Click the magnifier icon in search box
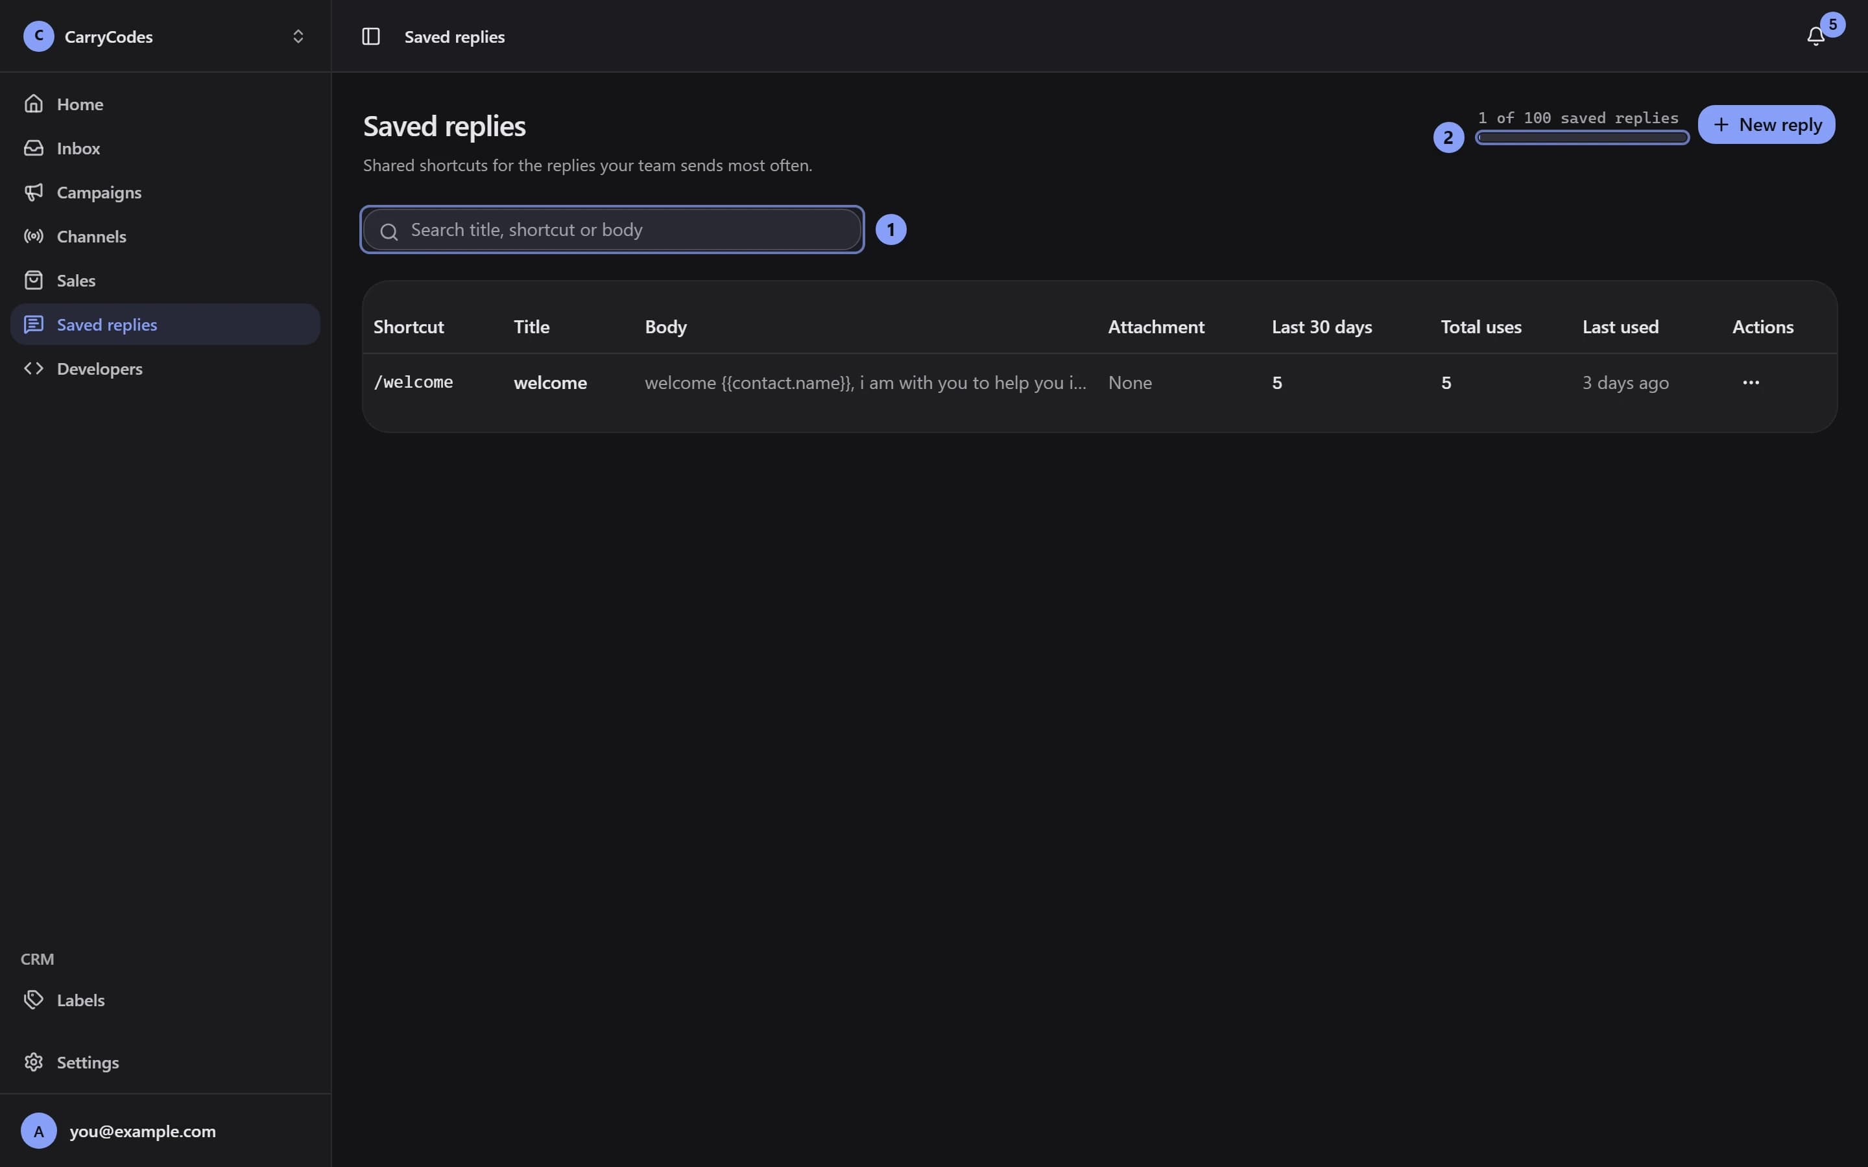1868x1167 pixels. click(x=389, y=231)
